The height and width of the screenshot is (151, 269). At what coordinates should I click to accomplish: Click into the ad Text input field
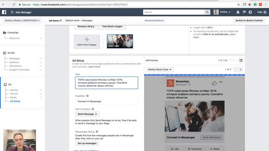click(106, 83)
